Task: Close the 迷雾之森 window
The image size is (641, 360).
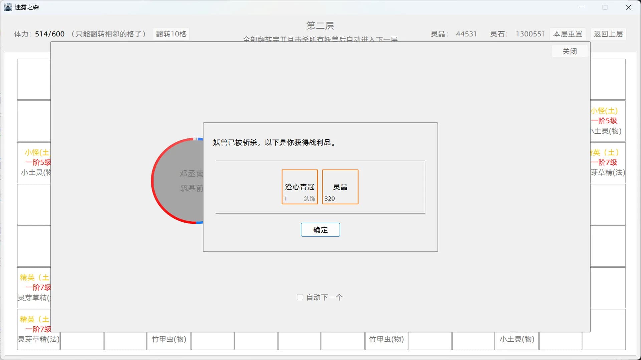Action: (628, 7)
